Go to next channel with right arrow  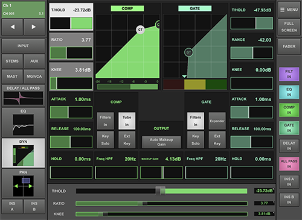(34, 27)
